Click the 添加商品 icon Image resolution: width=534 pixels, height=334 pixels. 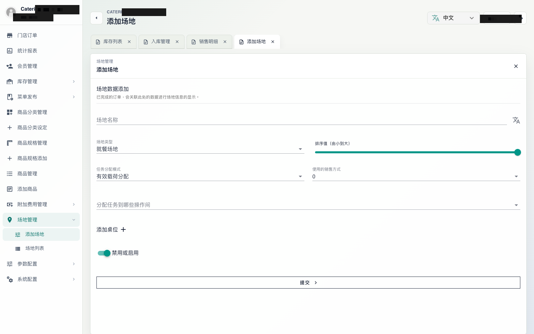click(10, 189)
